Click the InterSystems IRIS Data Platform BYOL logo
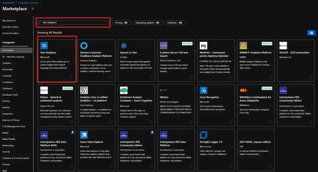Screen dimensions: 318x172 [44, 135]
